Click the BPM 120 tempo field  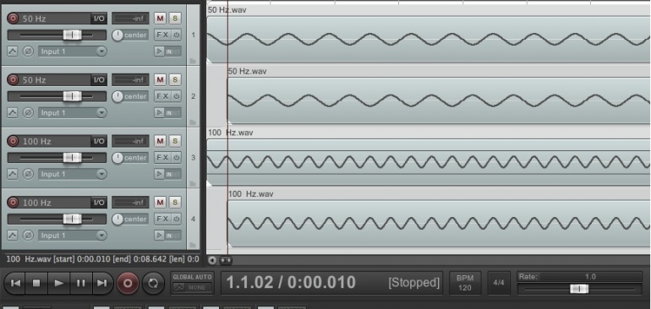(x=465, y=283)
